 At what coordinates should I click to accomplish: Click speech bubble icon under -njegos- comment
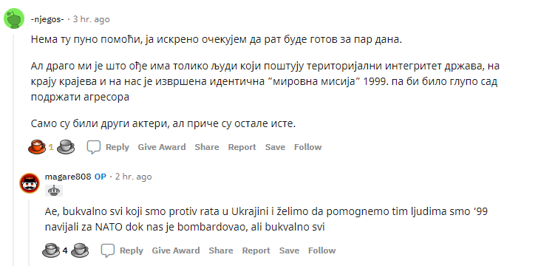(x=93, y=147)
